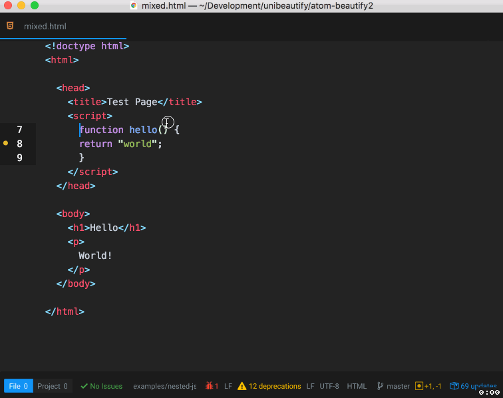Click the closing </head> tag
Viewport: 503px width, 398px height.
point(76,186)
